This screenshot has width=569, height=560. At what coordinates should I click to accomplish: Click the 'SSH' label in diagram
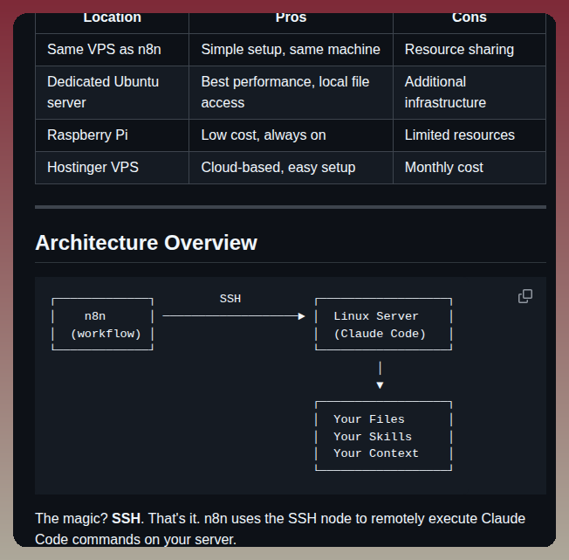230,299
